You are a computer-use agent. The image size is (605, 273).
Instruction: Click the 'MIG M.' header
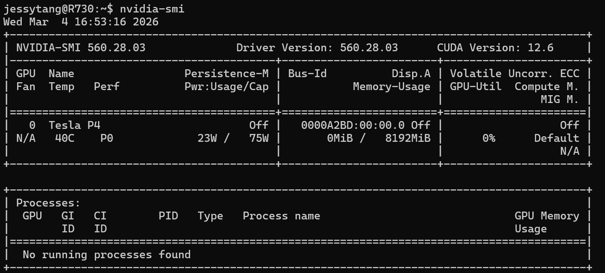(x=560, y=99)
